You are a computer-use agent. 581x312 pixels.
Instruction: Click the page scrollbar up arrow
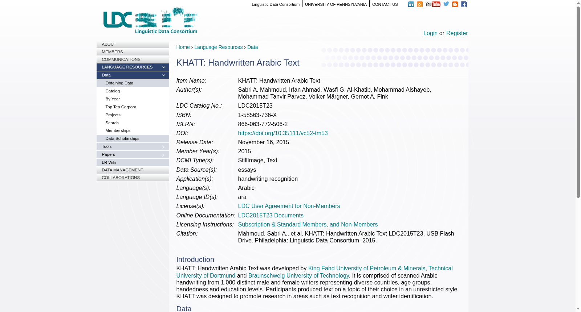click(x=578, y=3)
